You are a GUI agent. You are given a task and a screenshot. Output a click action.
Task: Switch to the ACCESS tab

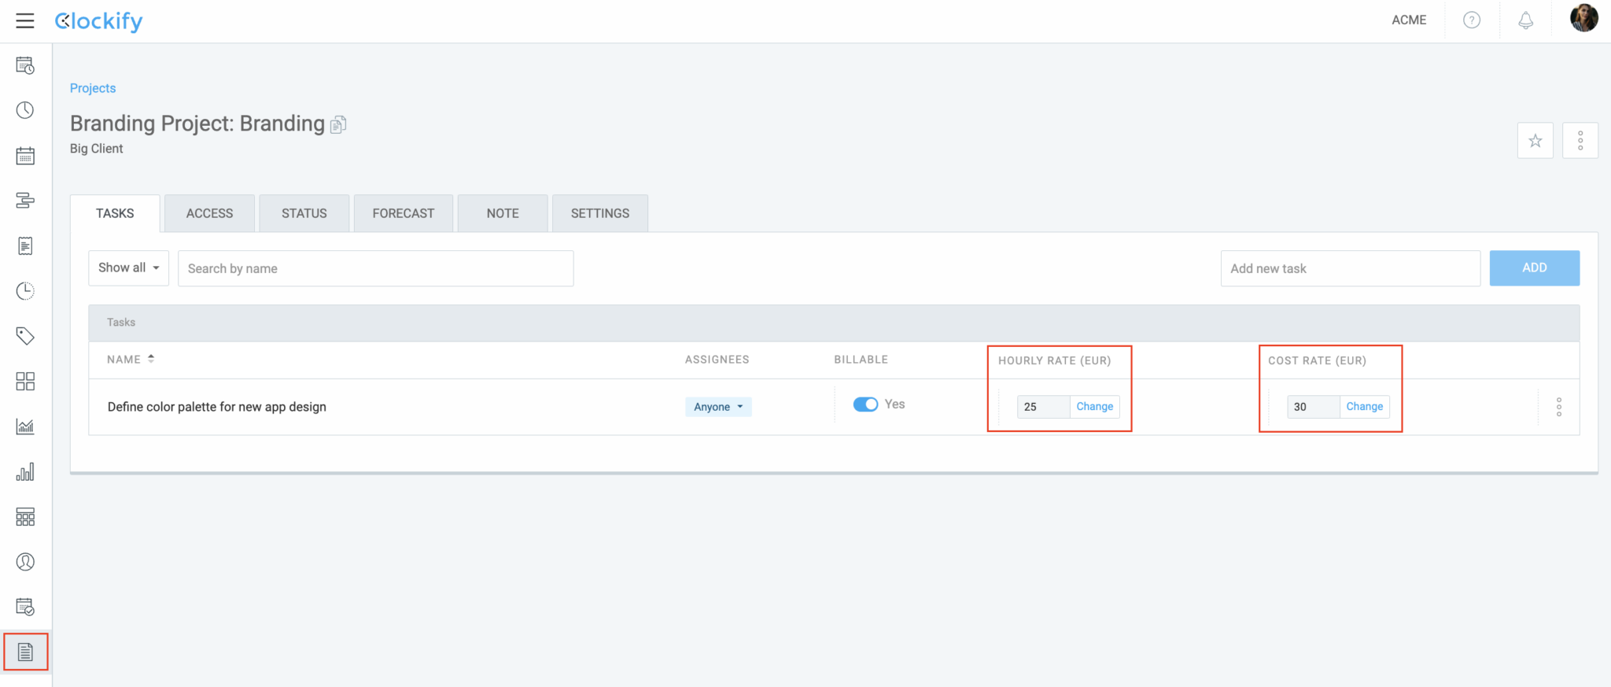(x=209, y=213)
